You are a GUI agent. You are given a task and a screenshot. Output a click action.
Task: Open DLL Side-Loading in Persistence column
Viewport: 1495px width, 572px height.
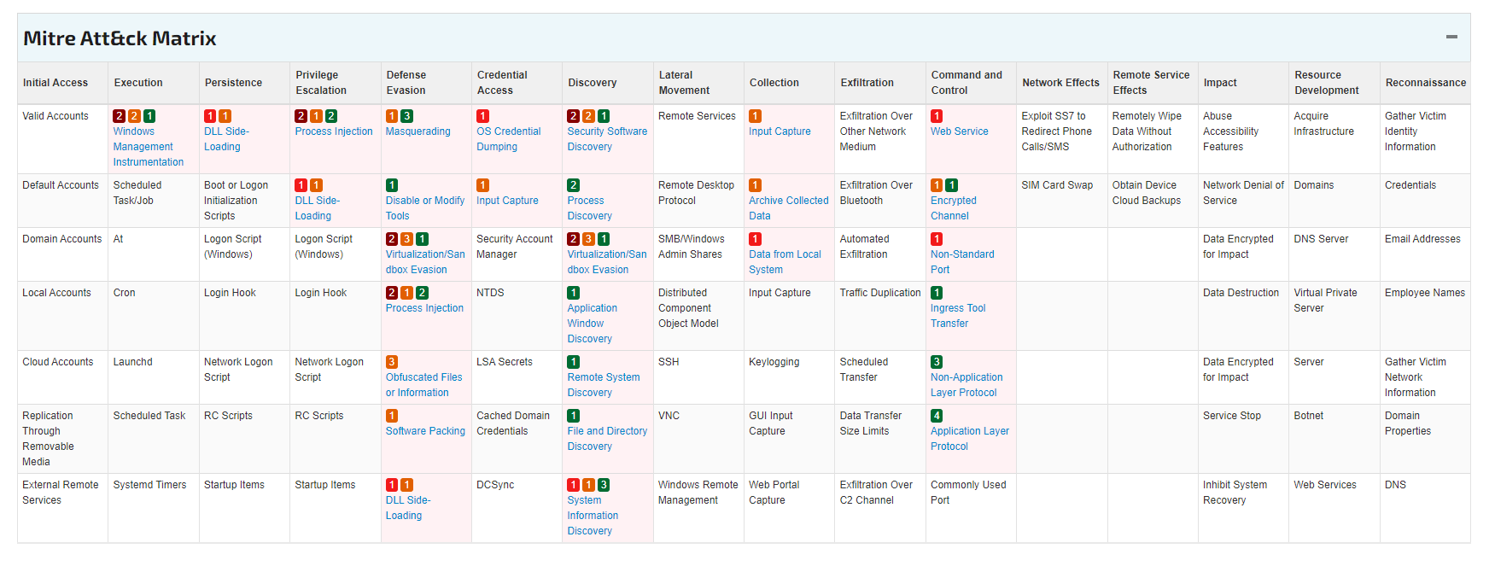click(x=226, y=139)
